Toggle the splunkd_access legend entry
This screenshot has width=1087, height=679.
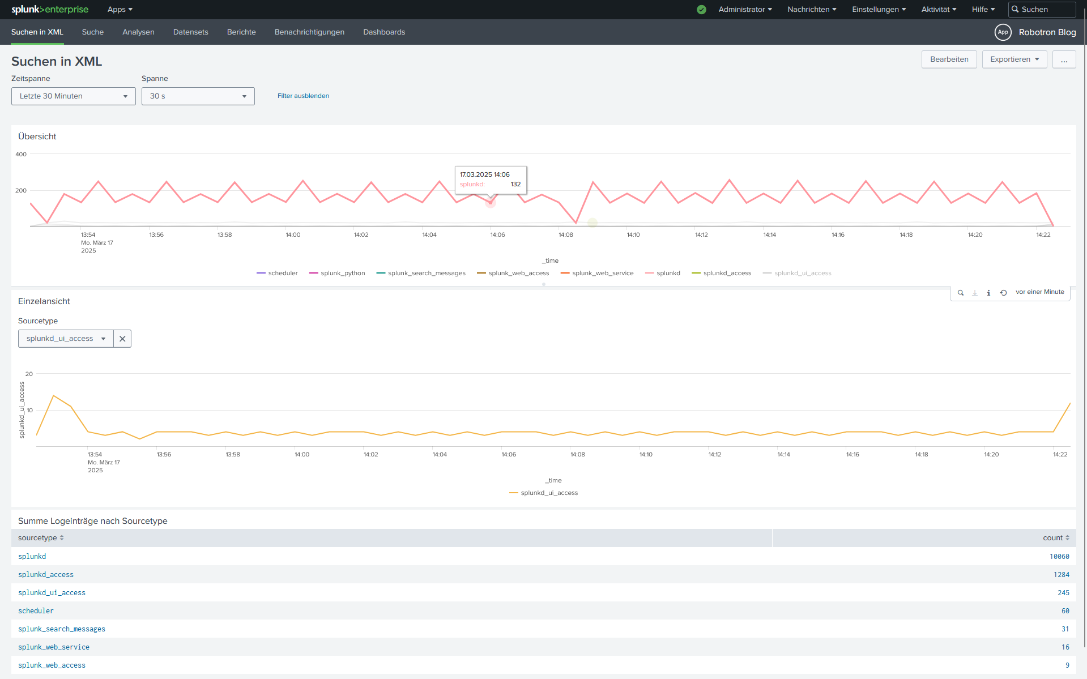pyautogui.click(x=722, y=274)
